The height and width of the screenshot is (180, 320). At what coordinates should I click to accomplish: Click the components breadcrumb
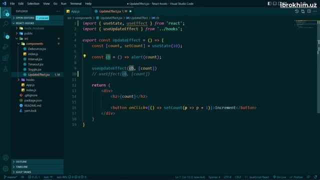coord(83,18)
